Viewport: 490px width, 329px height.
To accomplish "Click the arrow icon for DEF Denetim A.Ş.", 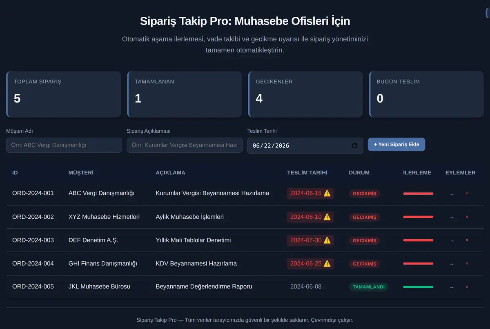I will tap(451, 240).
